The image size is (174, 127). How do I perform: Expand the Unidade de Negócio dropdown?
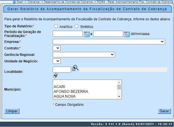56,61
